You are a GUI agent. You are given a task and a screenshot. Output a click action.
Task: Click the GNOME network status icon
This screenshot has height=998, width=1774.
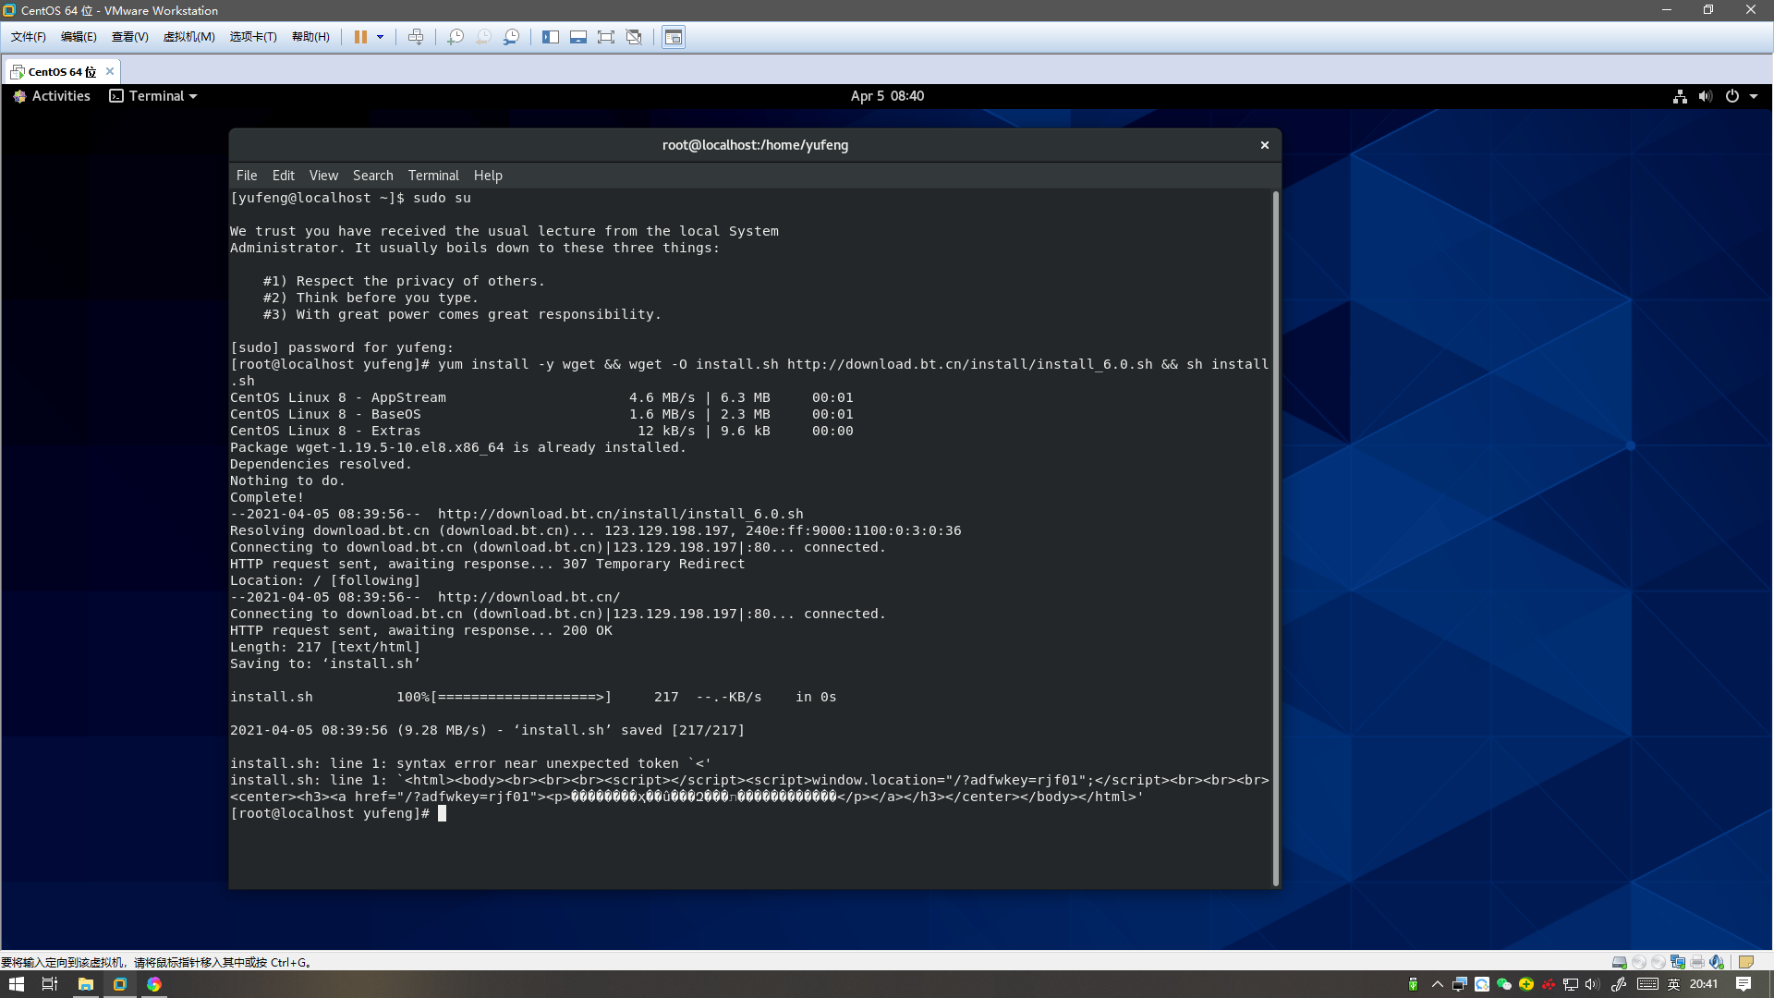pos(1680,96)
